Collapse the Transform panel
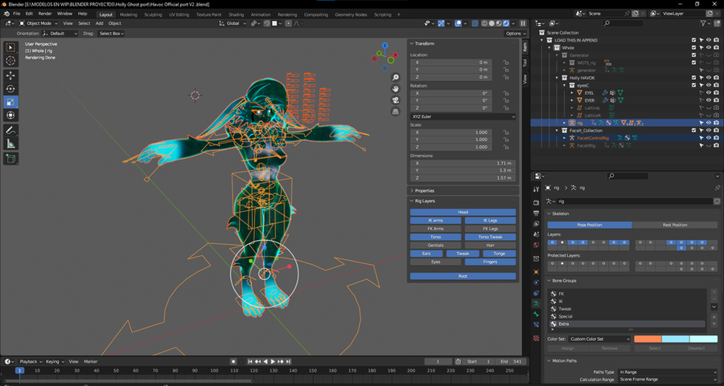 424,44
